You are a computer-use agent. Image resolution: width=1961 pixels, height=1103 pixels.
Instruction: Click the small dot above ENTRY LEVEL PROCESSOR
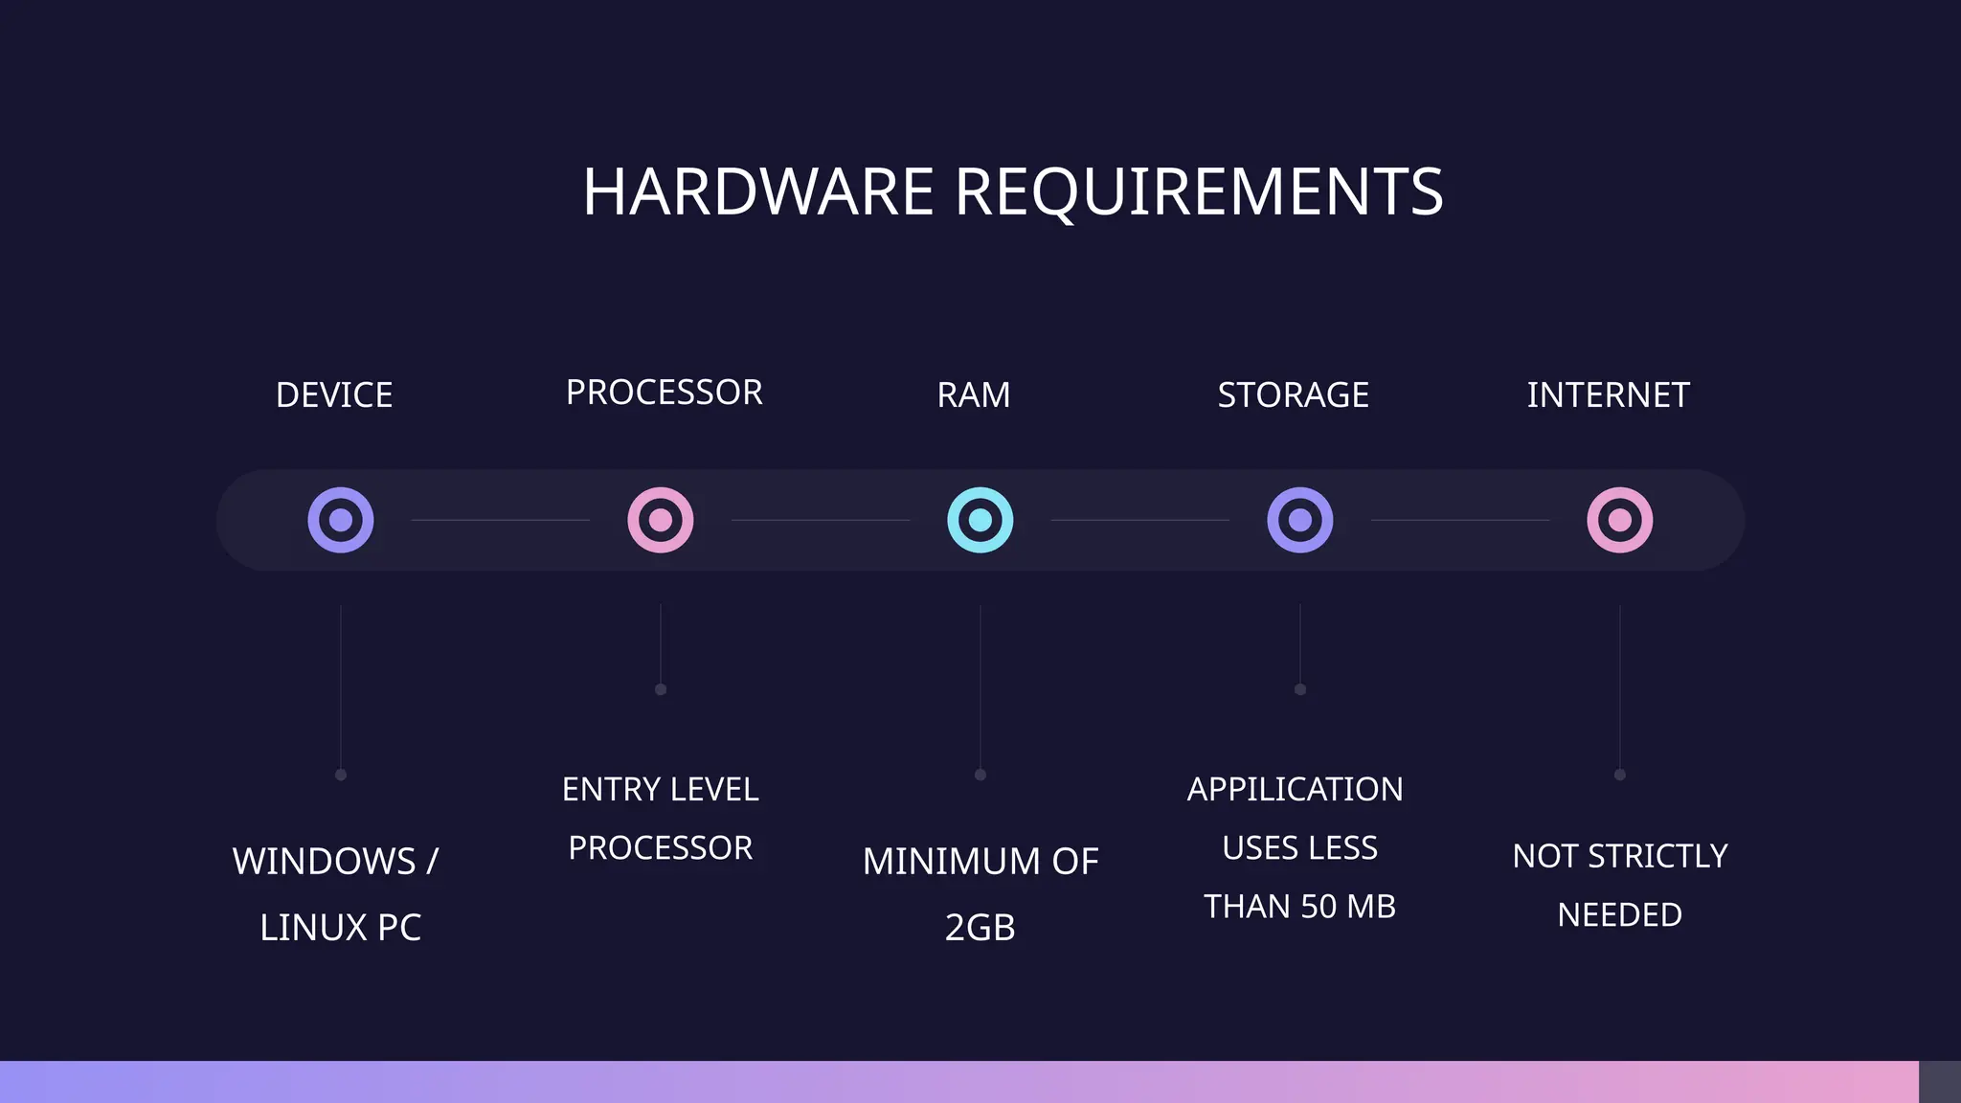(661, 689)
